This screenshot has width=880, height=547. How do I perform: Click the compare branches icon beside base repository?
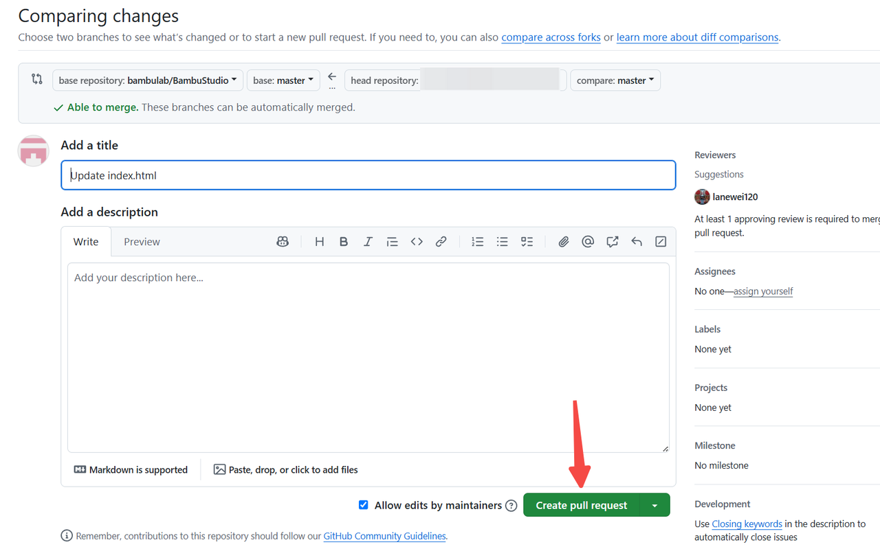[x=37, y=79]
